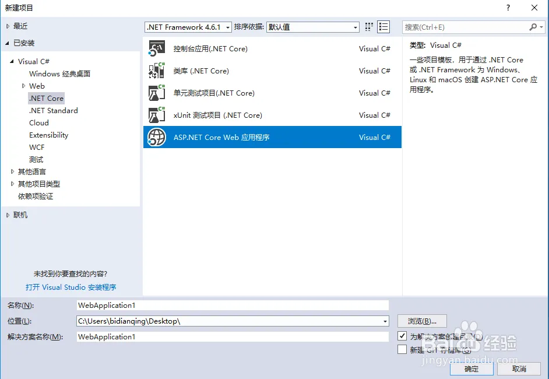Viewport: 549px width, 379px height.
Task: Click the 单元测试项目 (.NET Core) template icon
Action: point(157,93)
